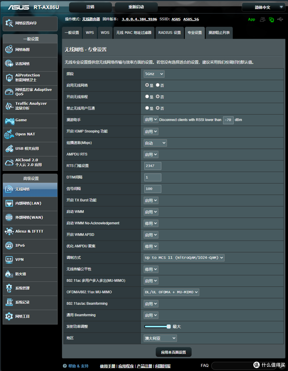Viewport: 288px width, 371px height.
Task: Open the 频段 5GHz dropdown
Action: pos(154,74)
